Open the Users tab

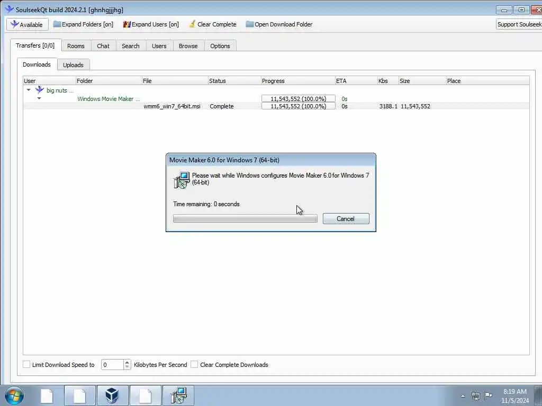pos(159,46)
